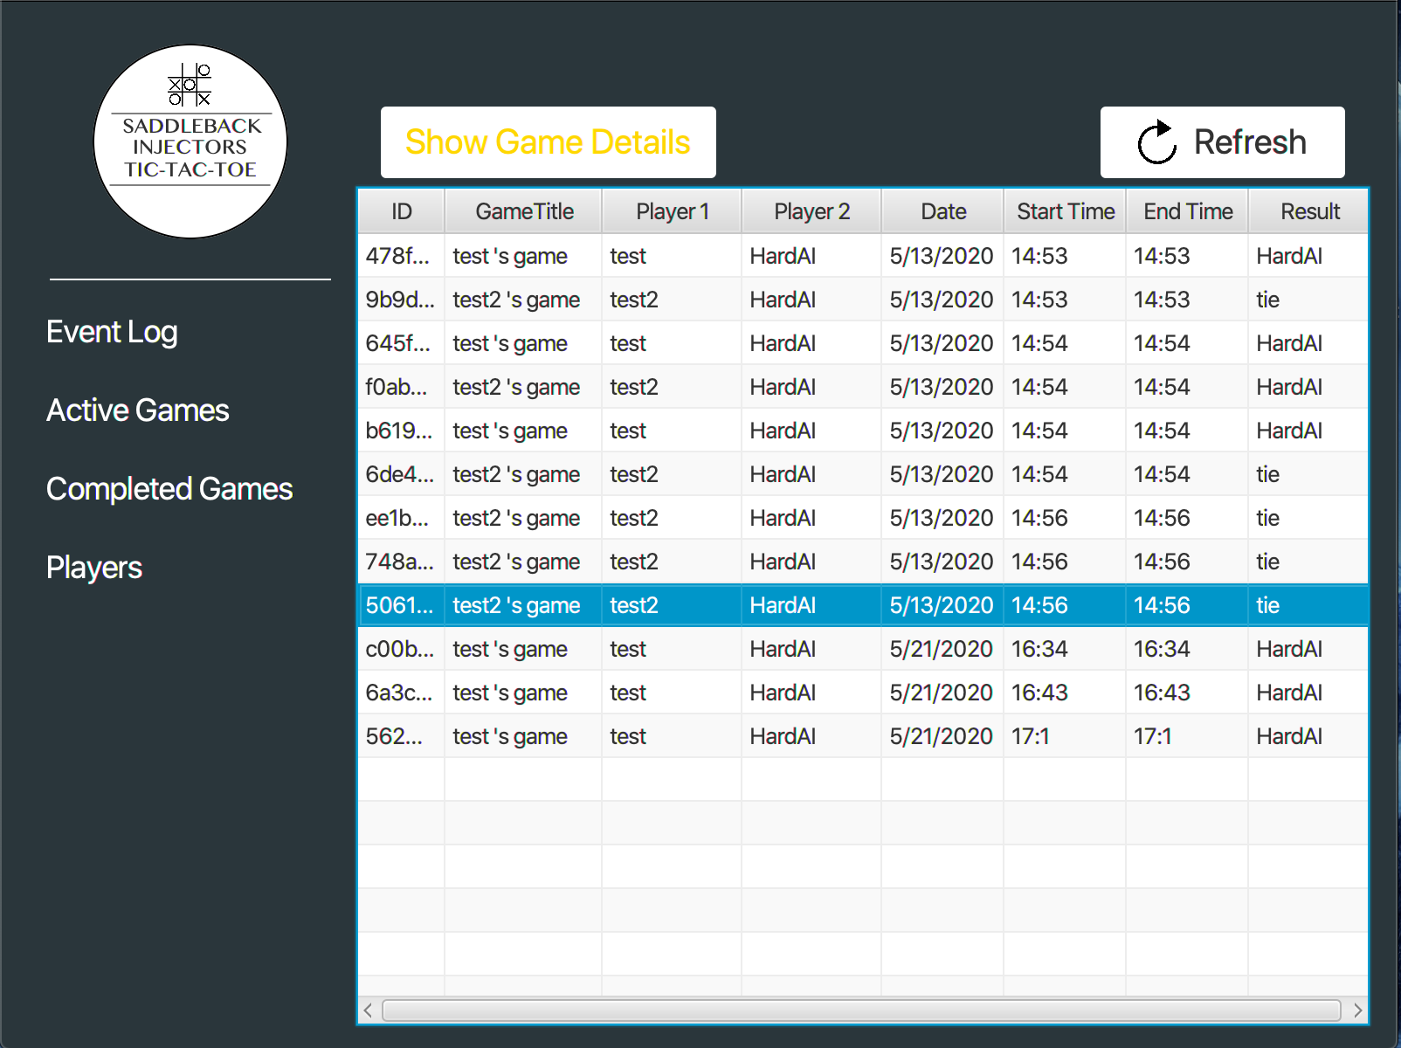Sort the table by the ID column

point(400,210)
